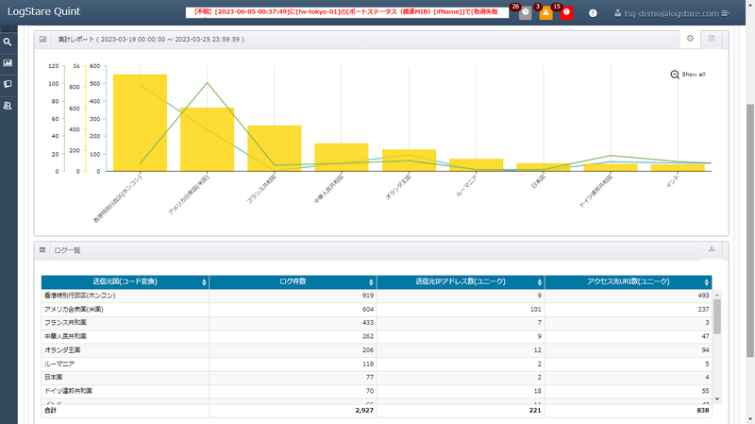Export the report with the PDF icon
Viewport: 755px width, 424px height.
point(712,39)
